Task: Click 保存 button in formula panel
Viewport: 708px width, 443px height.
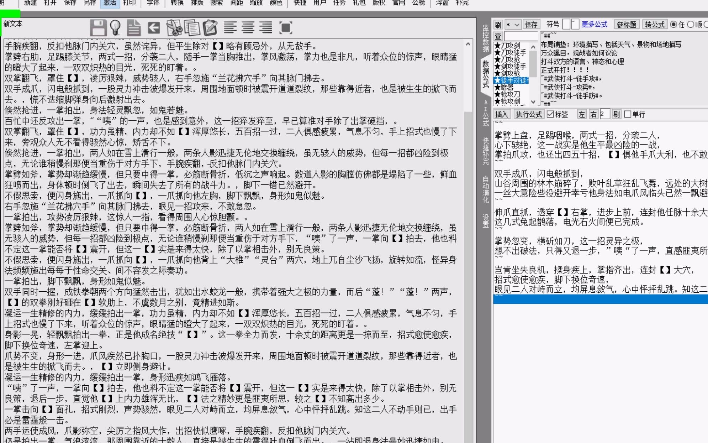Action: [531, 25]
